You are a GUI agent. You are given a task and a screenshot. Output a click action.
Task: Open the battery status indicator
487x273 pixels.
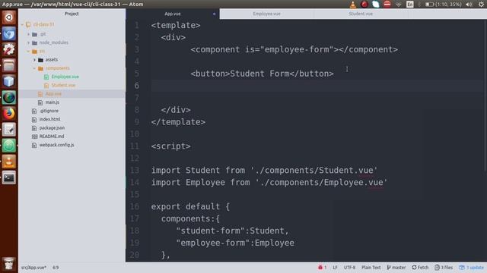443,5
